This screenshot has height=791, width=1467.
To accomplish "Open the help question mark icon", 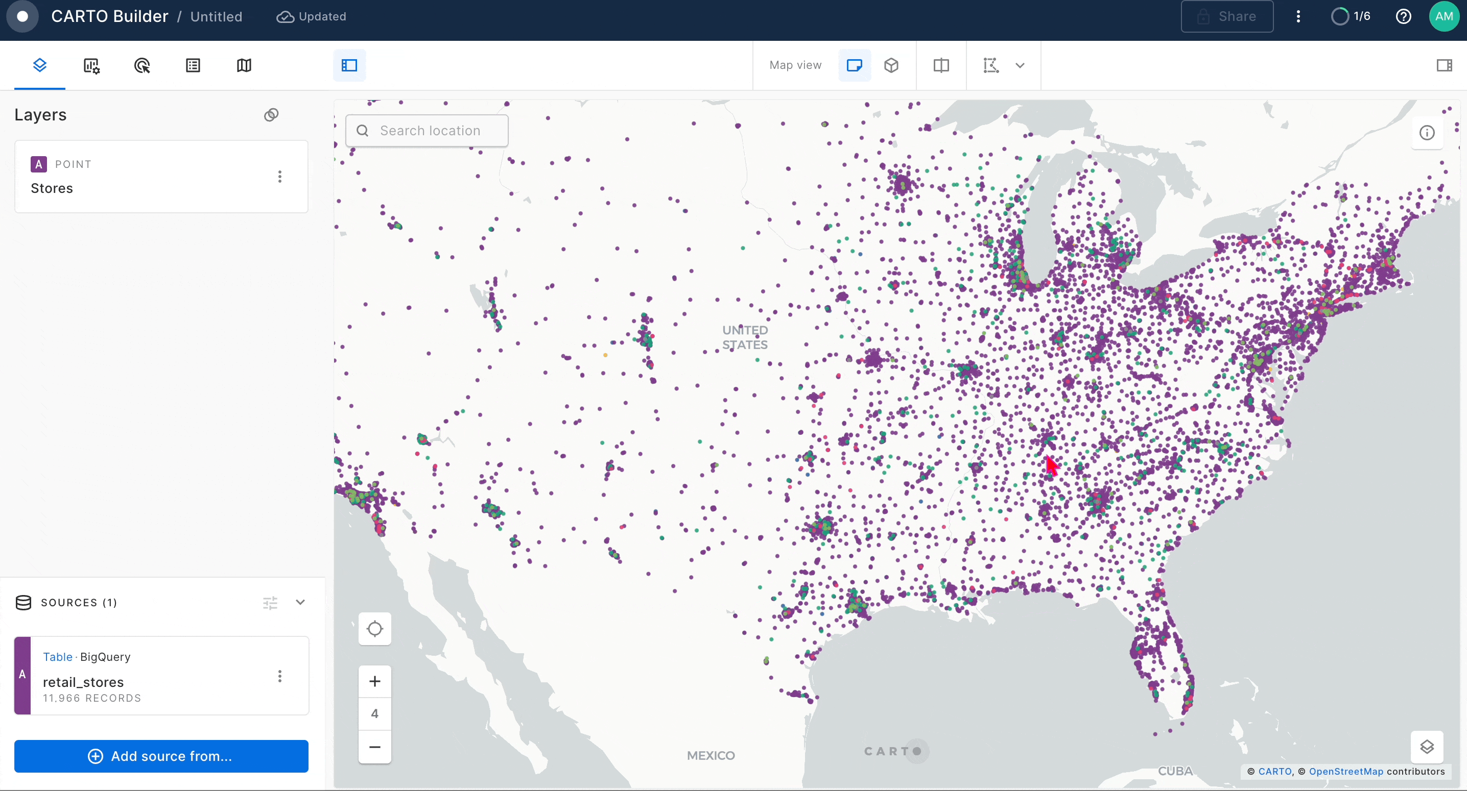I will point(1403,16).
